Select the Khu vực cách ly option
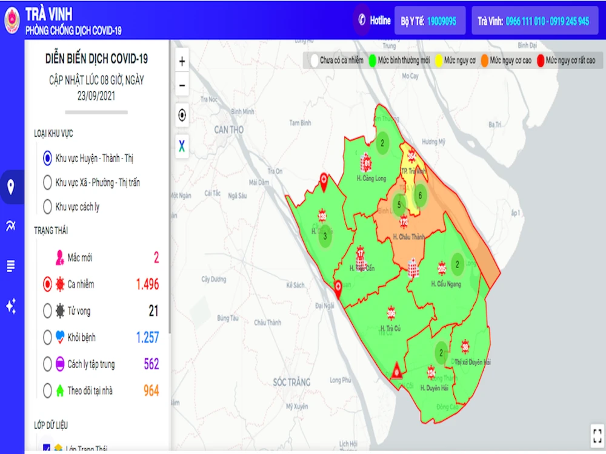Screen dimensions: 606x454 47,206
